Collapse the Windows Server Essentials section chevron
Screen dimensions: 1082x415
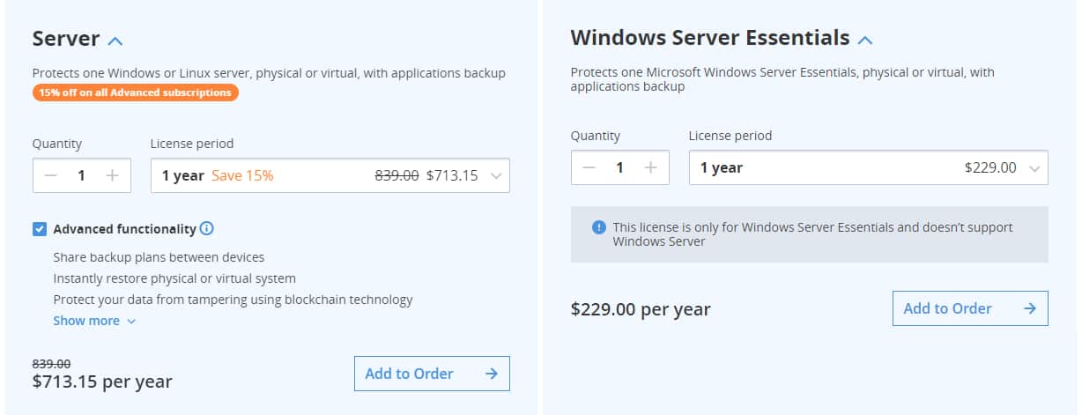coord(865,41)
